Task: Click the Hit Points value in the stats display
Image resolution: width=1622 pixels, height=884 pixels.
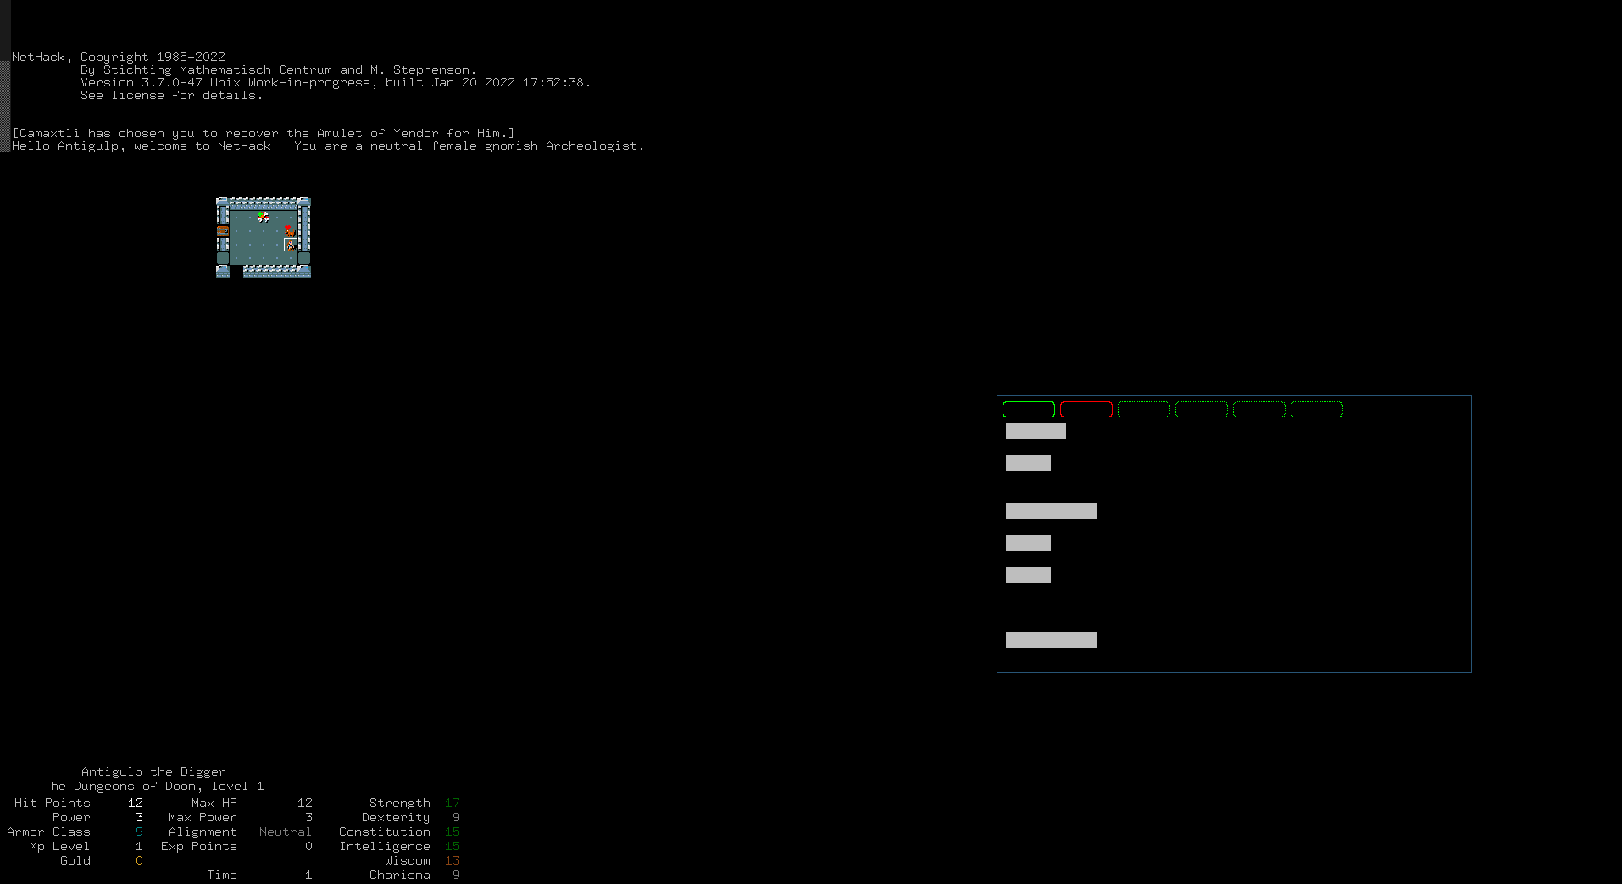Action: pyautogui.click(x=135, y=803)
